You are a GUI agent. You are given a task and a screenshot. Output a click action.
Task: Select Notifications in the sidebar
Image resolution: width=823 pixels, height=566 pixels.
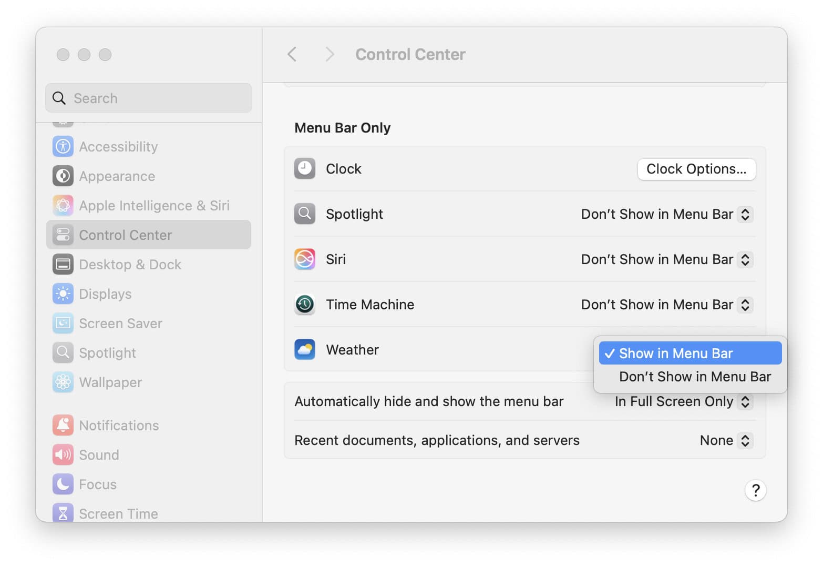[149, 426]
